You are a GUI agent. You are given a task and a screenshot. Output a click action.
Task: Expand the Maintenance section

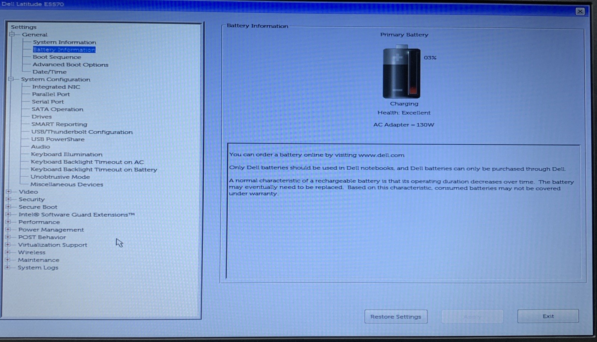(x=8, y=260)
